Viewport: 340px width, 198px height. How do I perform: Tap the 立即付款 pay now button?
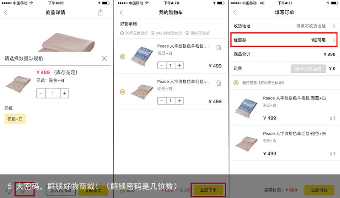pyautogui.click(x=319, y=190)
